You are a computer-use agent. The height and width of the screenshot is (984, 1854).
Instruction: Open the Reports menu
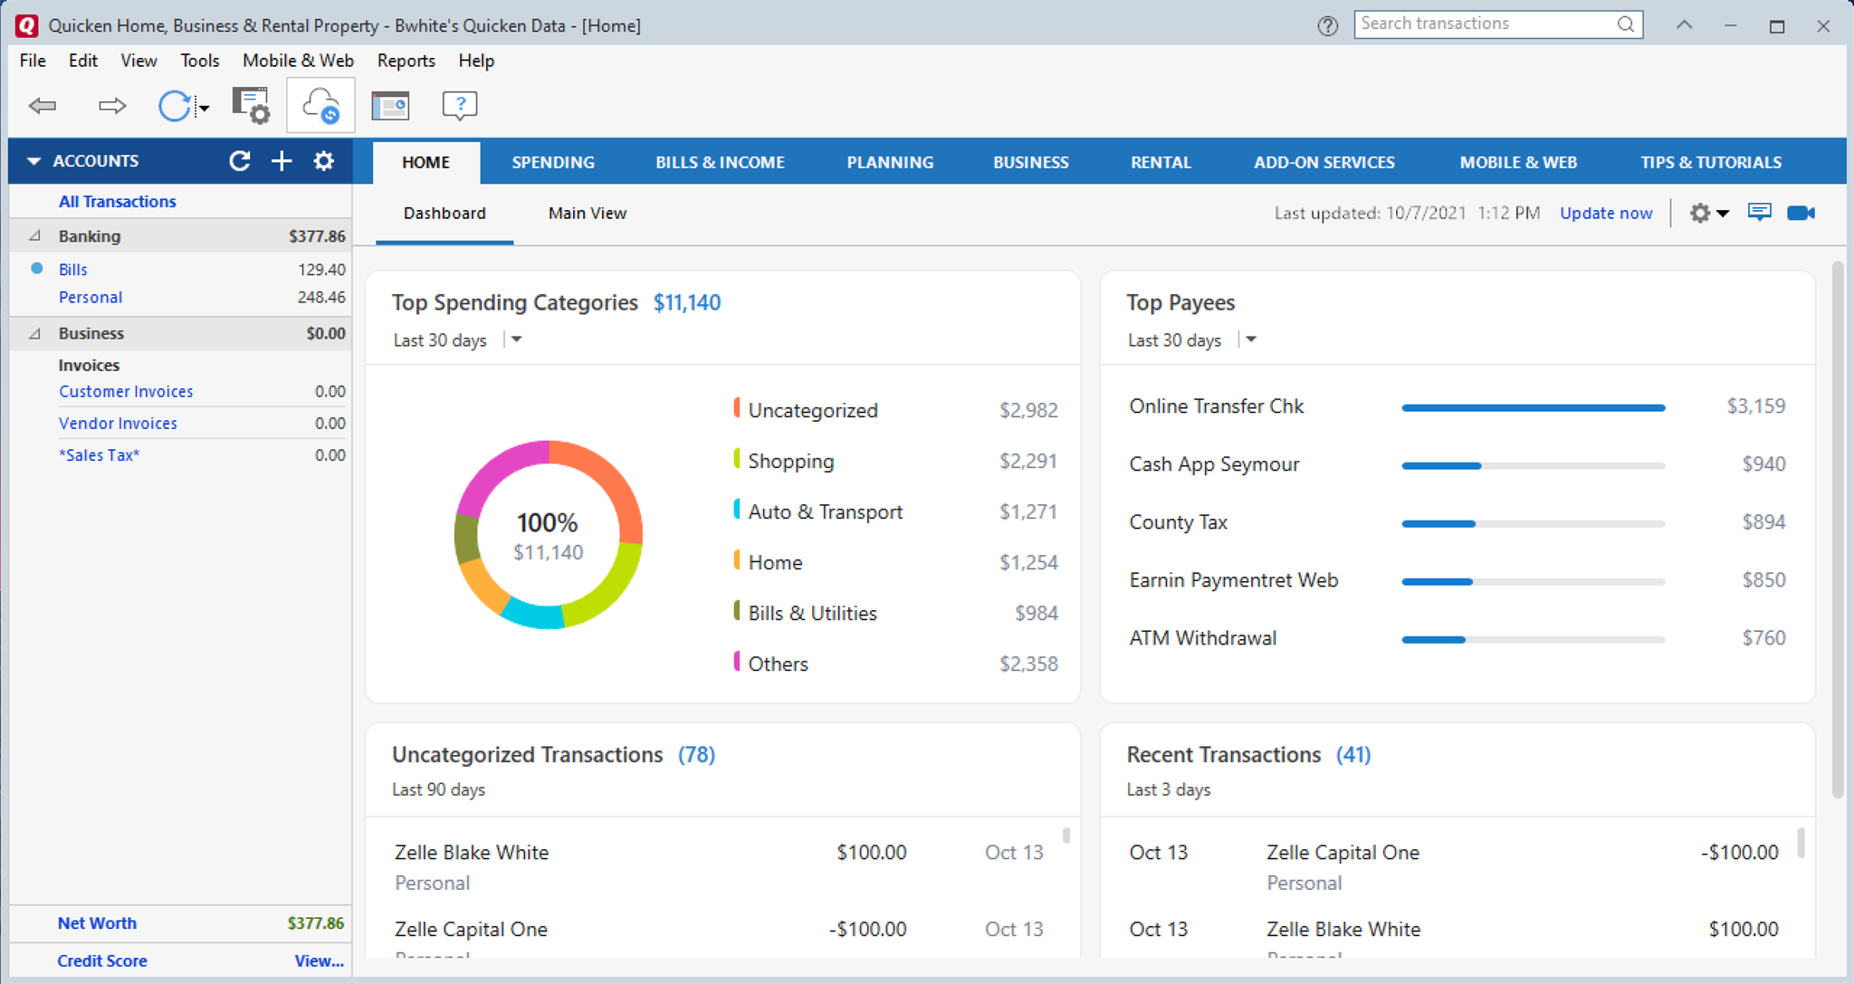pyautogui.click(x=406, y=61)
